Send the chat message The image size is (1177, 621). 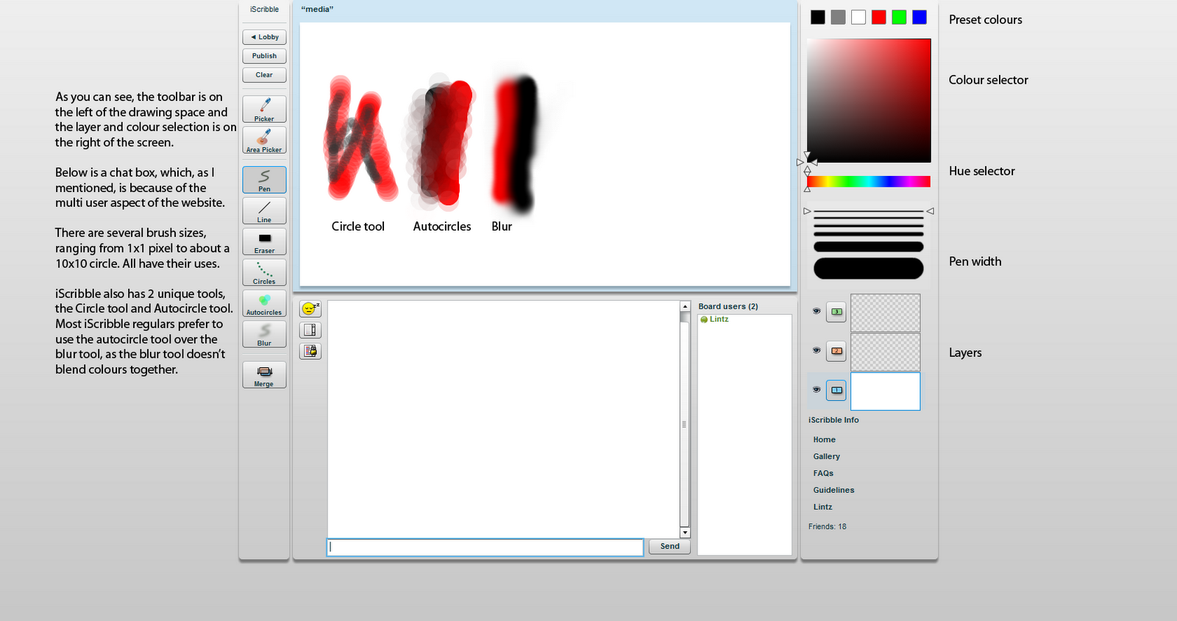[x=669, y=547]
